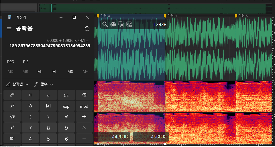This screenshot has height=147, width=275.
Task: Click the 마커 5 marker flag
Action: point(236,16)
